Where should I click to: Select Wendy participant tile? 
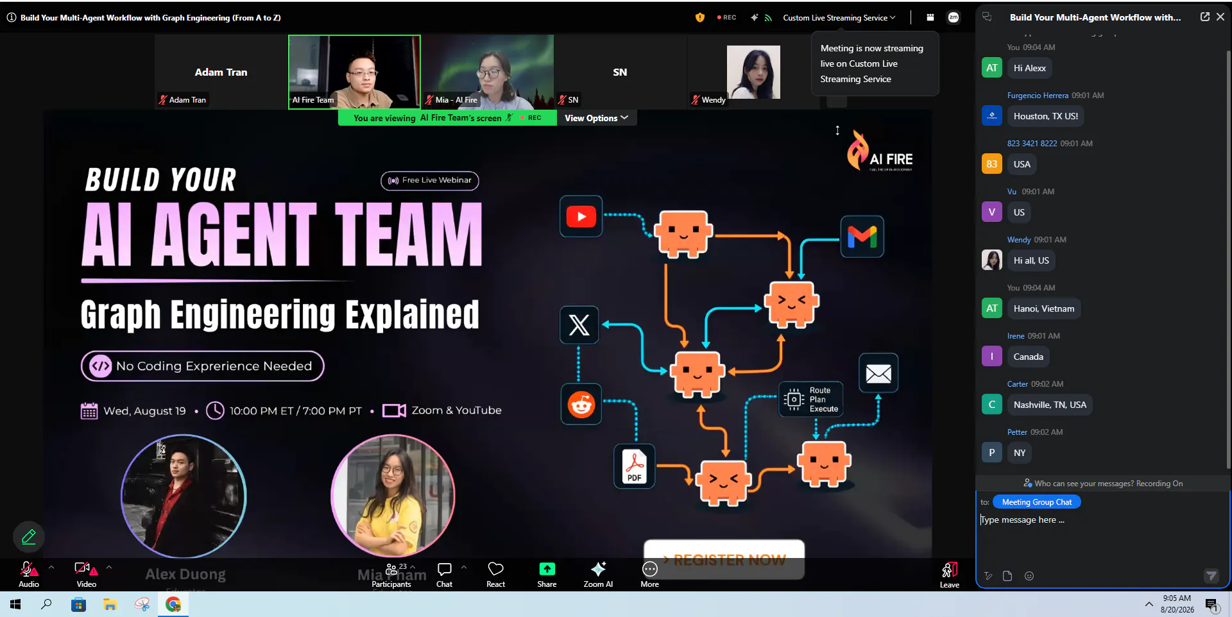753,72
